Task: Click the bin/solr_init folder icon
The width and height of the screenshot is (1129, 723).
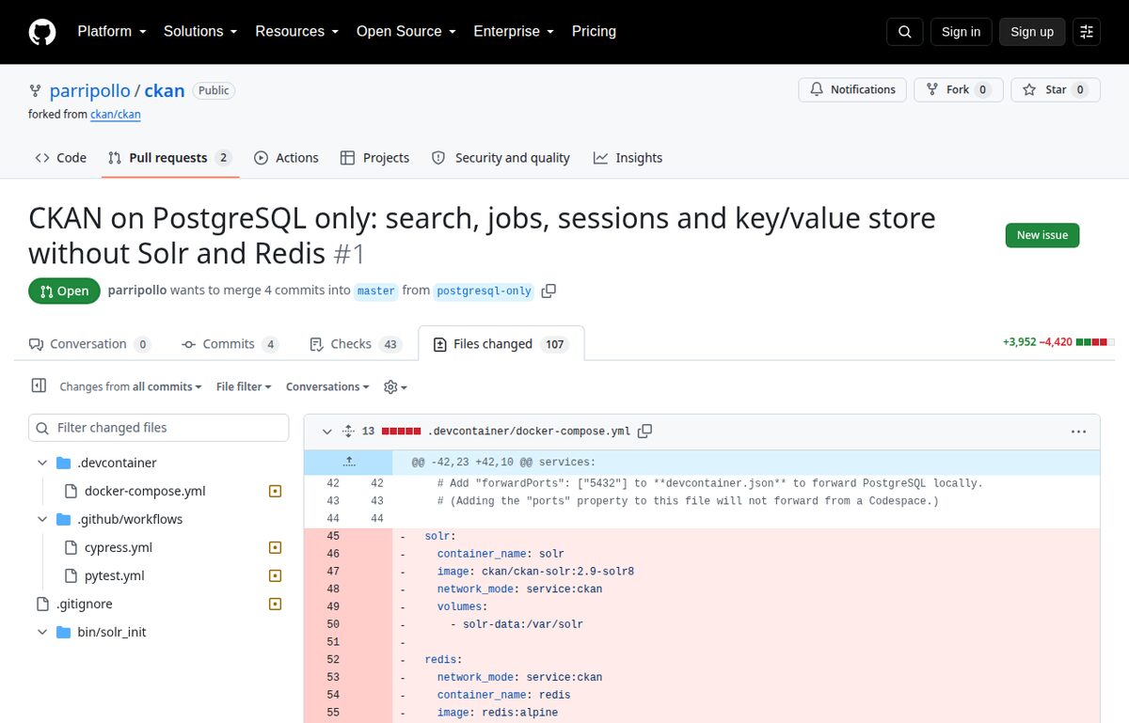Action: pyautogui.click(x=63, y=632)
